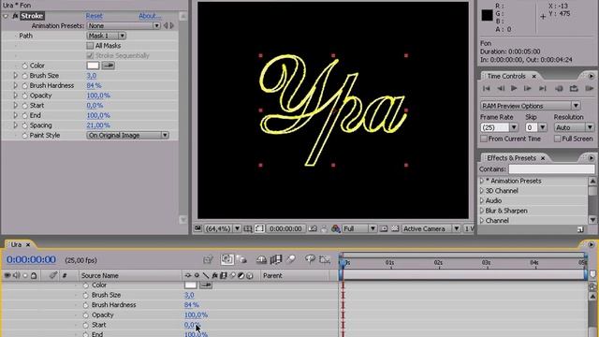Click the Play button in Time Controls
This screenshot has width=599, height=337.
tap(514, 88)
